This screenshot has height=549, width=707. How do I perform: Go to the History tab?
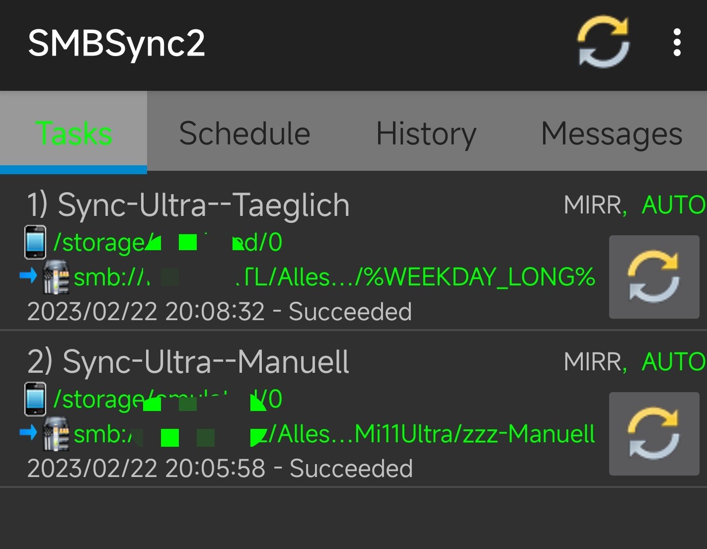coord(426,133)
